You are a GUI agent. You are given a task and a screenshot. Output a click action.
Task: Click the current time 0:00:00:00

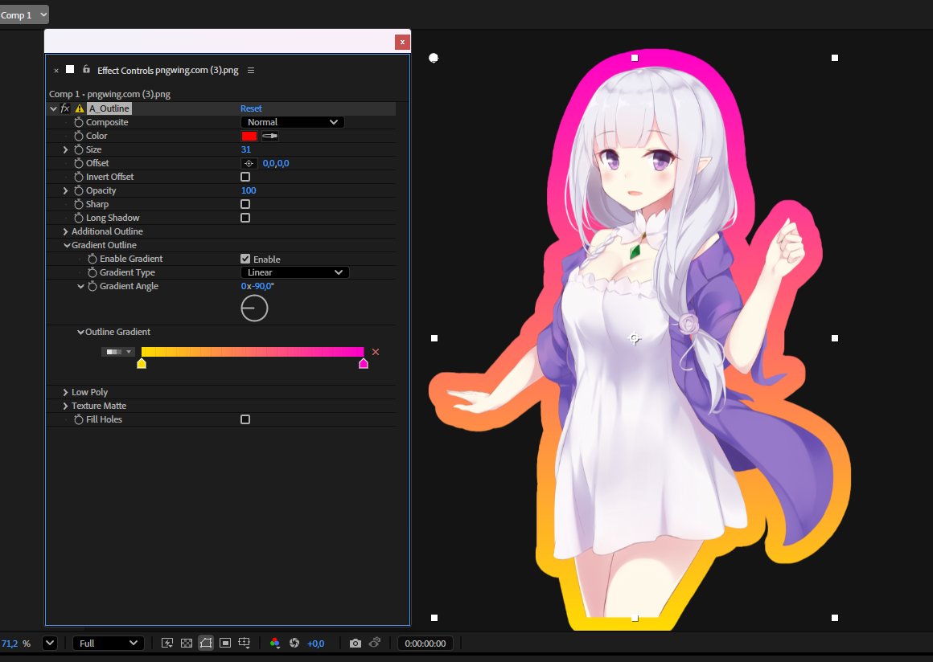[x=425, y=644]
